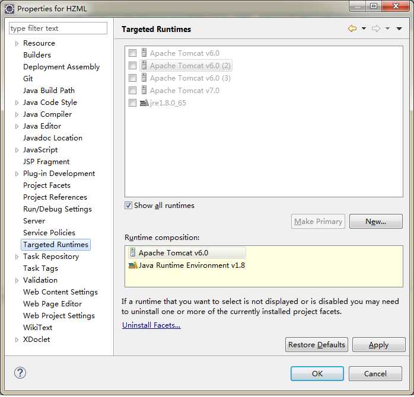Click the forward navigation arrow icon
414x397 pixels.
(376, 28)
